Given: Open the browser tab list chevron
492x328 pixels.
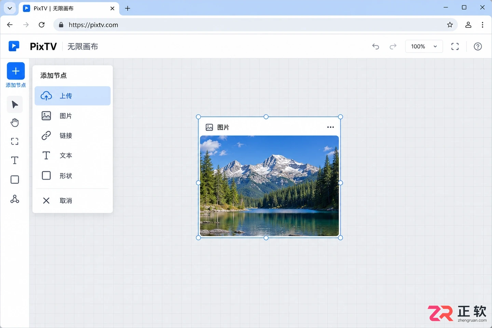Looking at the screenshot, I should pyautogui.click(x=10, y=8).
